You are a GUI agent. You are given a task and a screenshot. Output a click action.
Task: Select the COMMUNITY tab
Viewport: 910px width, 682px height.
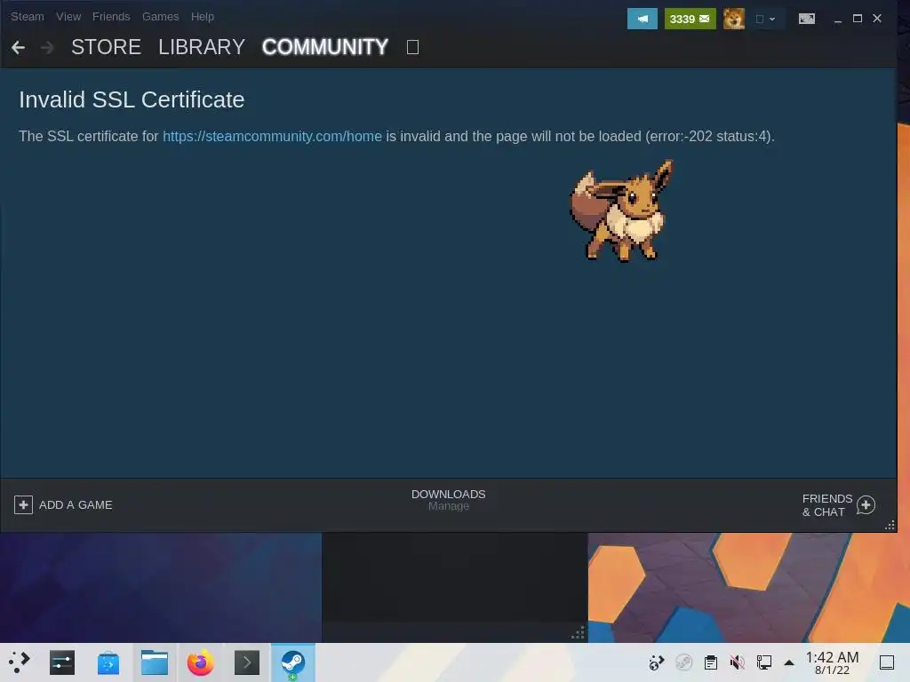[325, 47]
